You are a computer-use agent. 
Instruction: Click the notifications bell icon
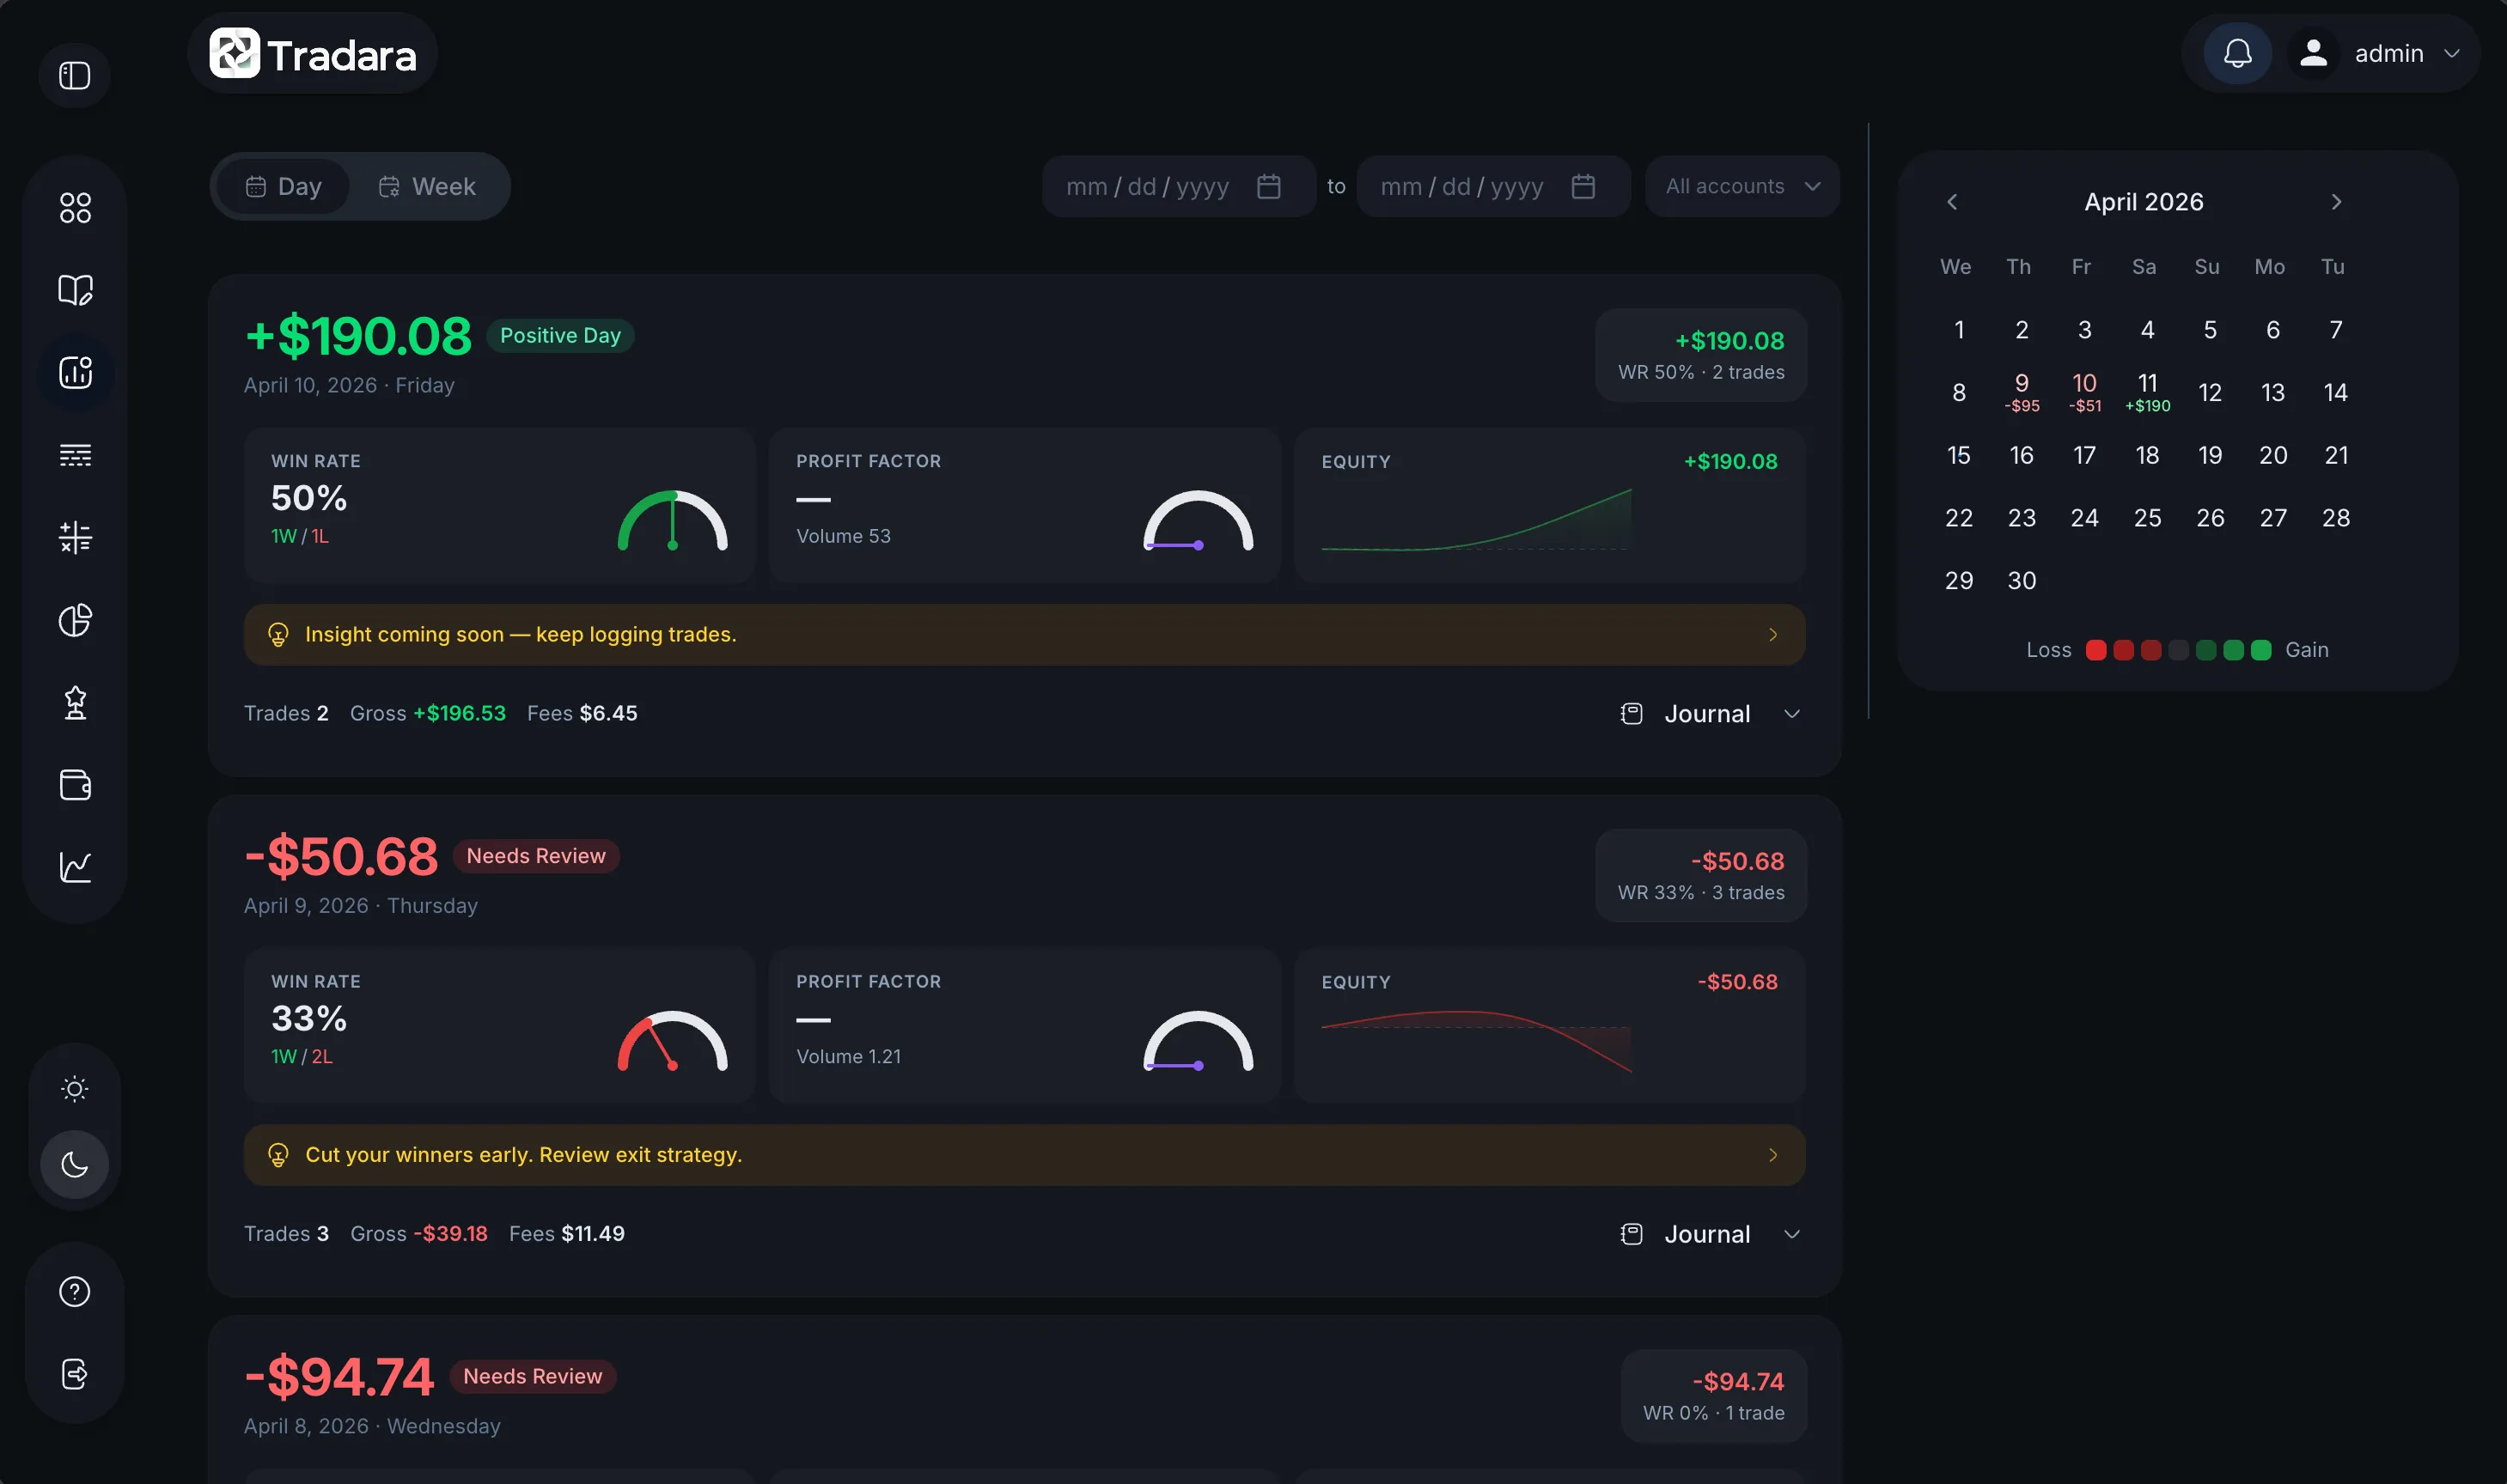point(2237,53)
